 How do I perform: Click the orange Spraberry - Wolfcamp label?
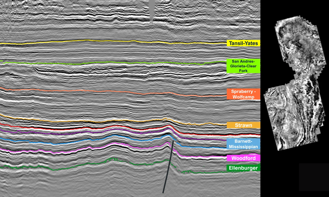243,94
